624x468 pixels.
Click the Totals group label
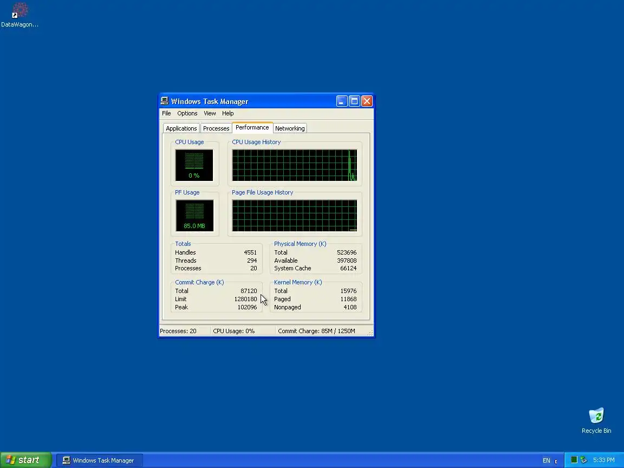[183, 244]
